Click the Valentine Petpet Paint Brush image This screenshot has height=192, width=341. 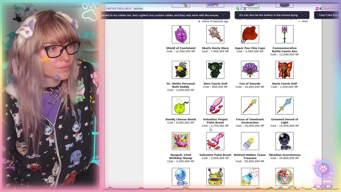click(215, 106)
